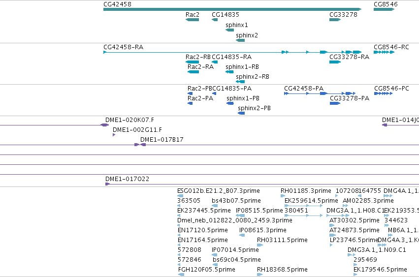Select the RH01185.3prime EST
Screen dimensions: 419x277
pos(283,196)
